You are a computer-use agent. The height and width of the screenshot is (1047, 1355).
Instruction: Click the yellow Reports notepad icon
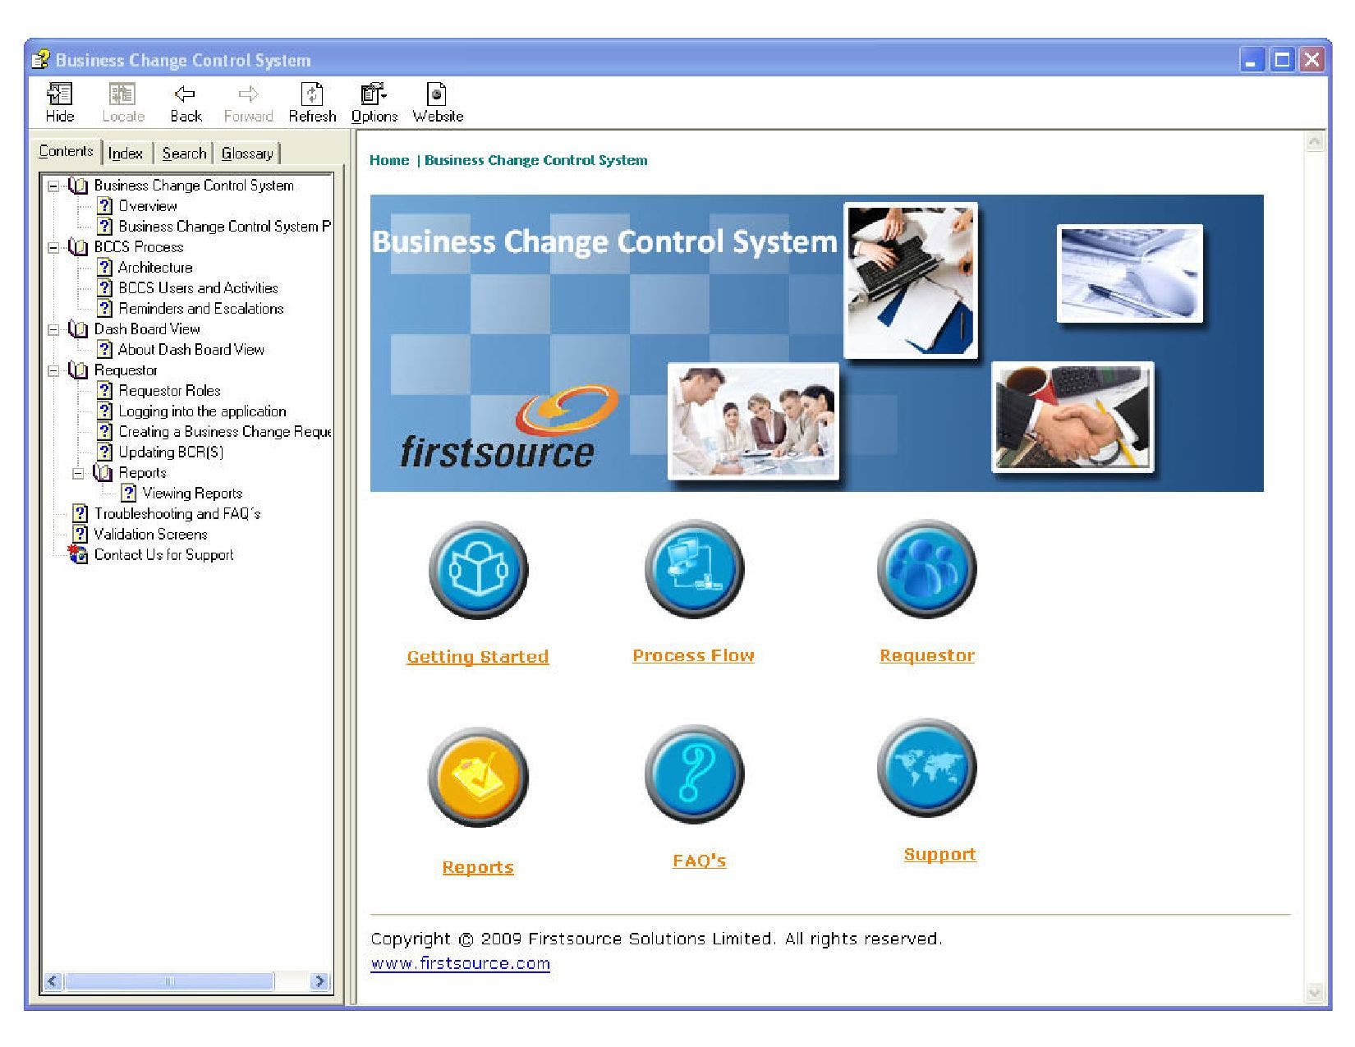[478, 776]
